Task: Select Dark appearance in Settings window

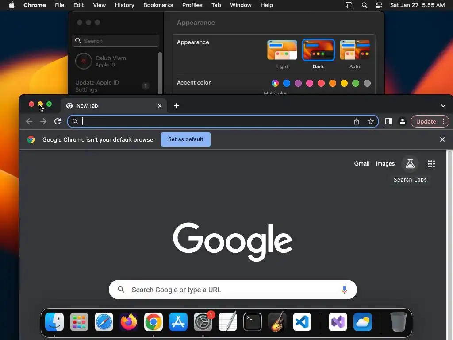Action: coord(319,50)
